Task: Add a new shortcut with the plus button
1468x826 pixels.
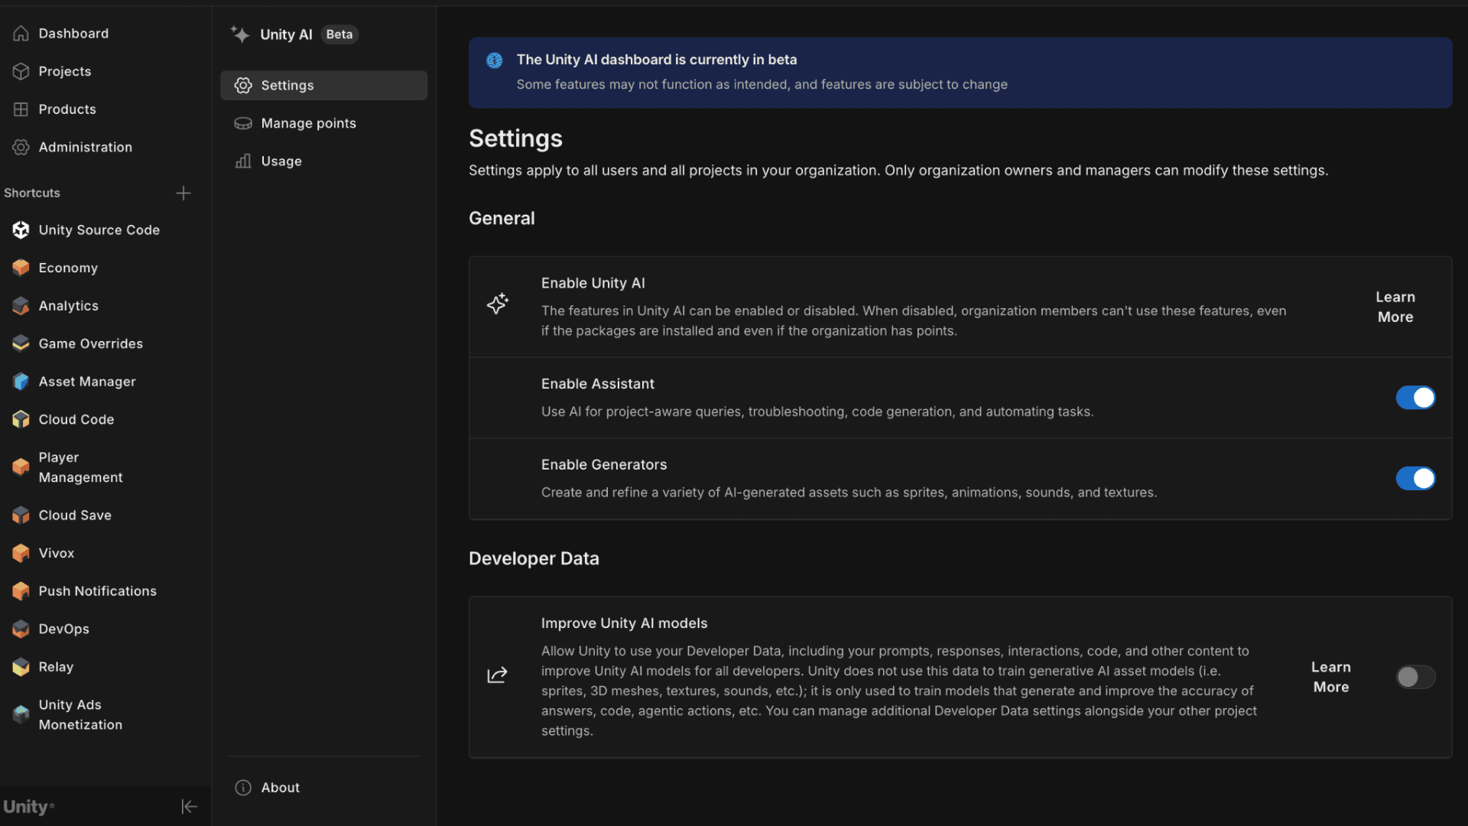Action: 183,193
